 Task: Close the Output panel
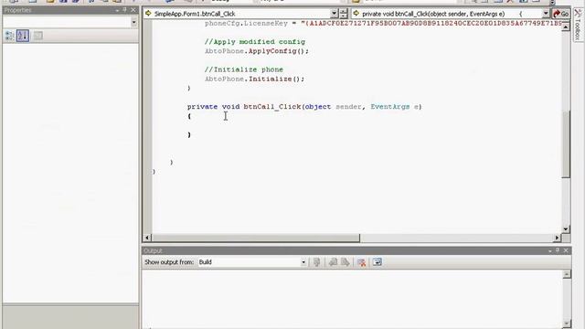pyautogui.click(x=566, y=250)
